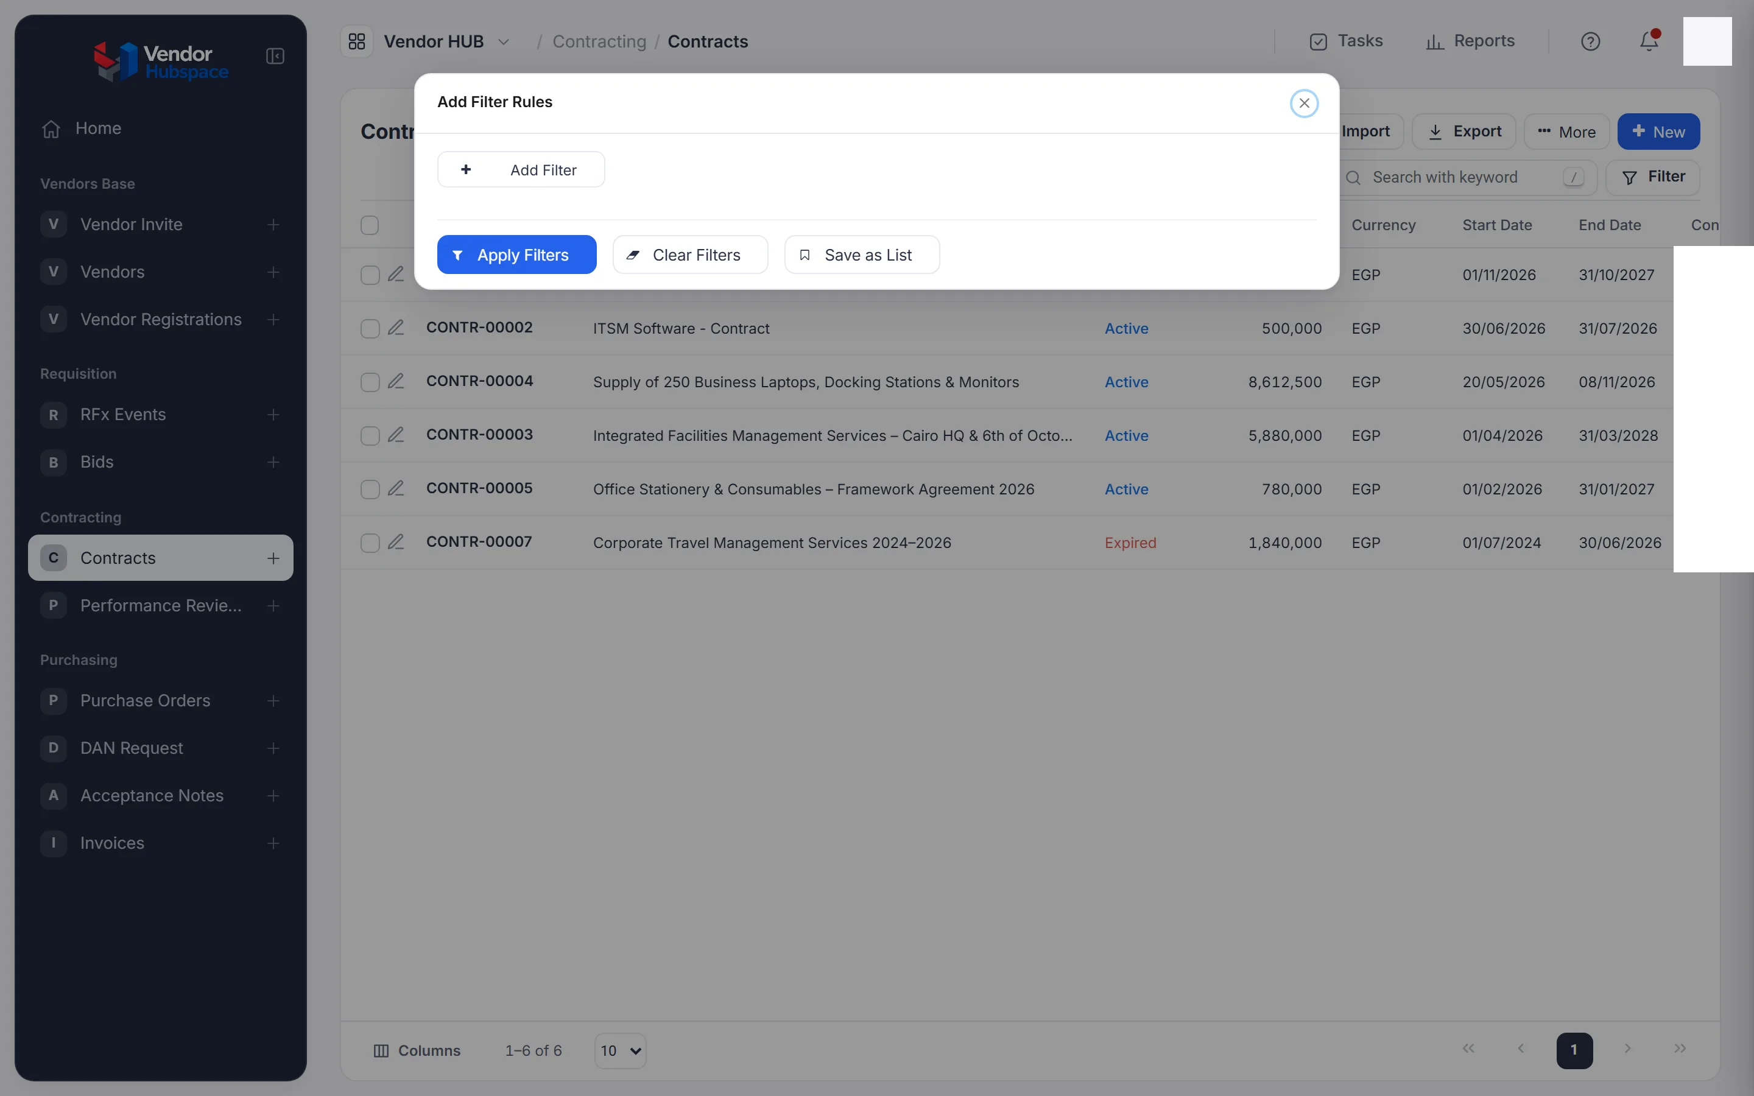Click the plus icon next to Contracts

coord(273,558)
